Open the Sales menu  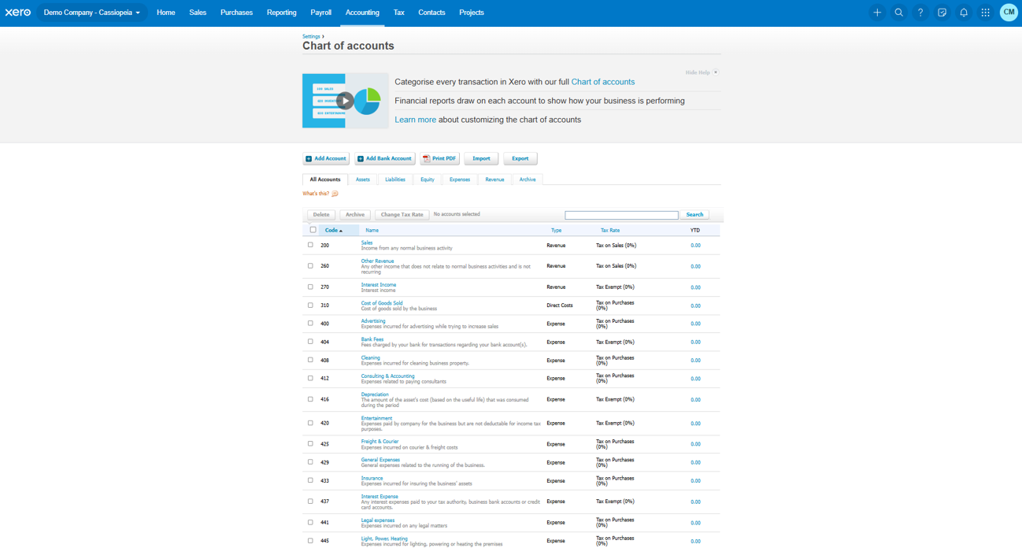198,13
